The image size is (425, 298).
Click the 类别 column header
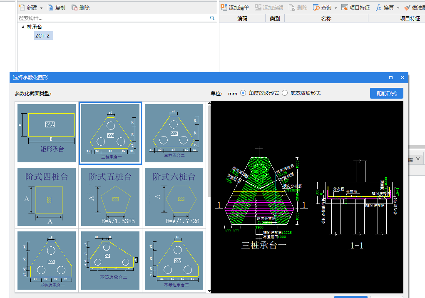coord(275,18)
